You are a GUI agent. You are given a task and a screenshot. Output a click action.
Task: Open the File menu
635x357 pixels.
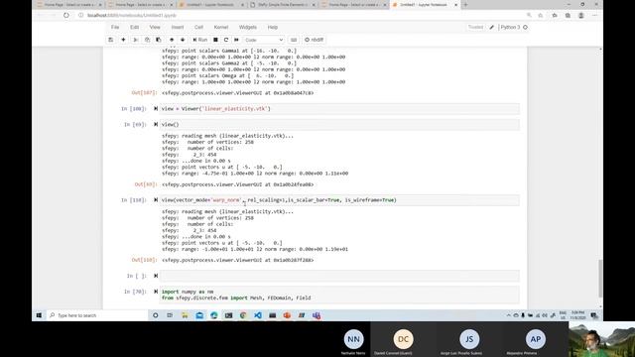115,27
